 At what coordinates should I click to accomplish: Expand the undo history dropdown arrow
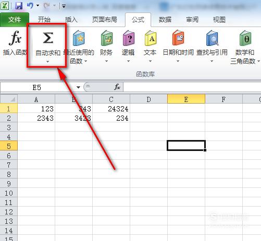(38, 6)
